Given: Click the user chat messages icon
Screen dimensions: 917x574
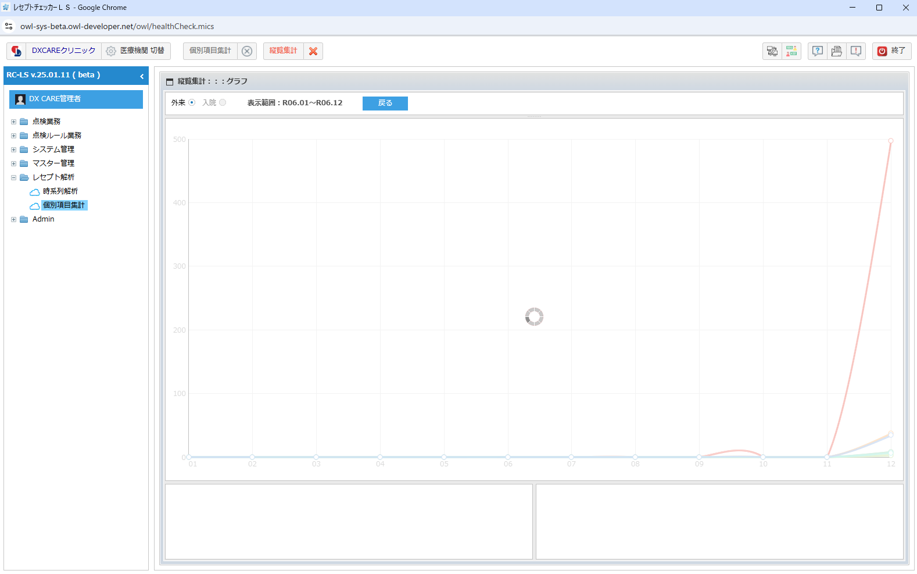Looking at the screenshot, I should click(x=791, y=51).
